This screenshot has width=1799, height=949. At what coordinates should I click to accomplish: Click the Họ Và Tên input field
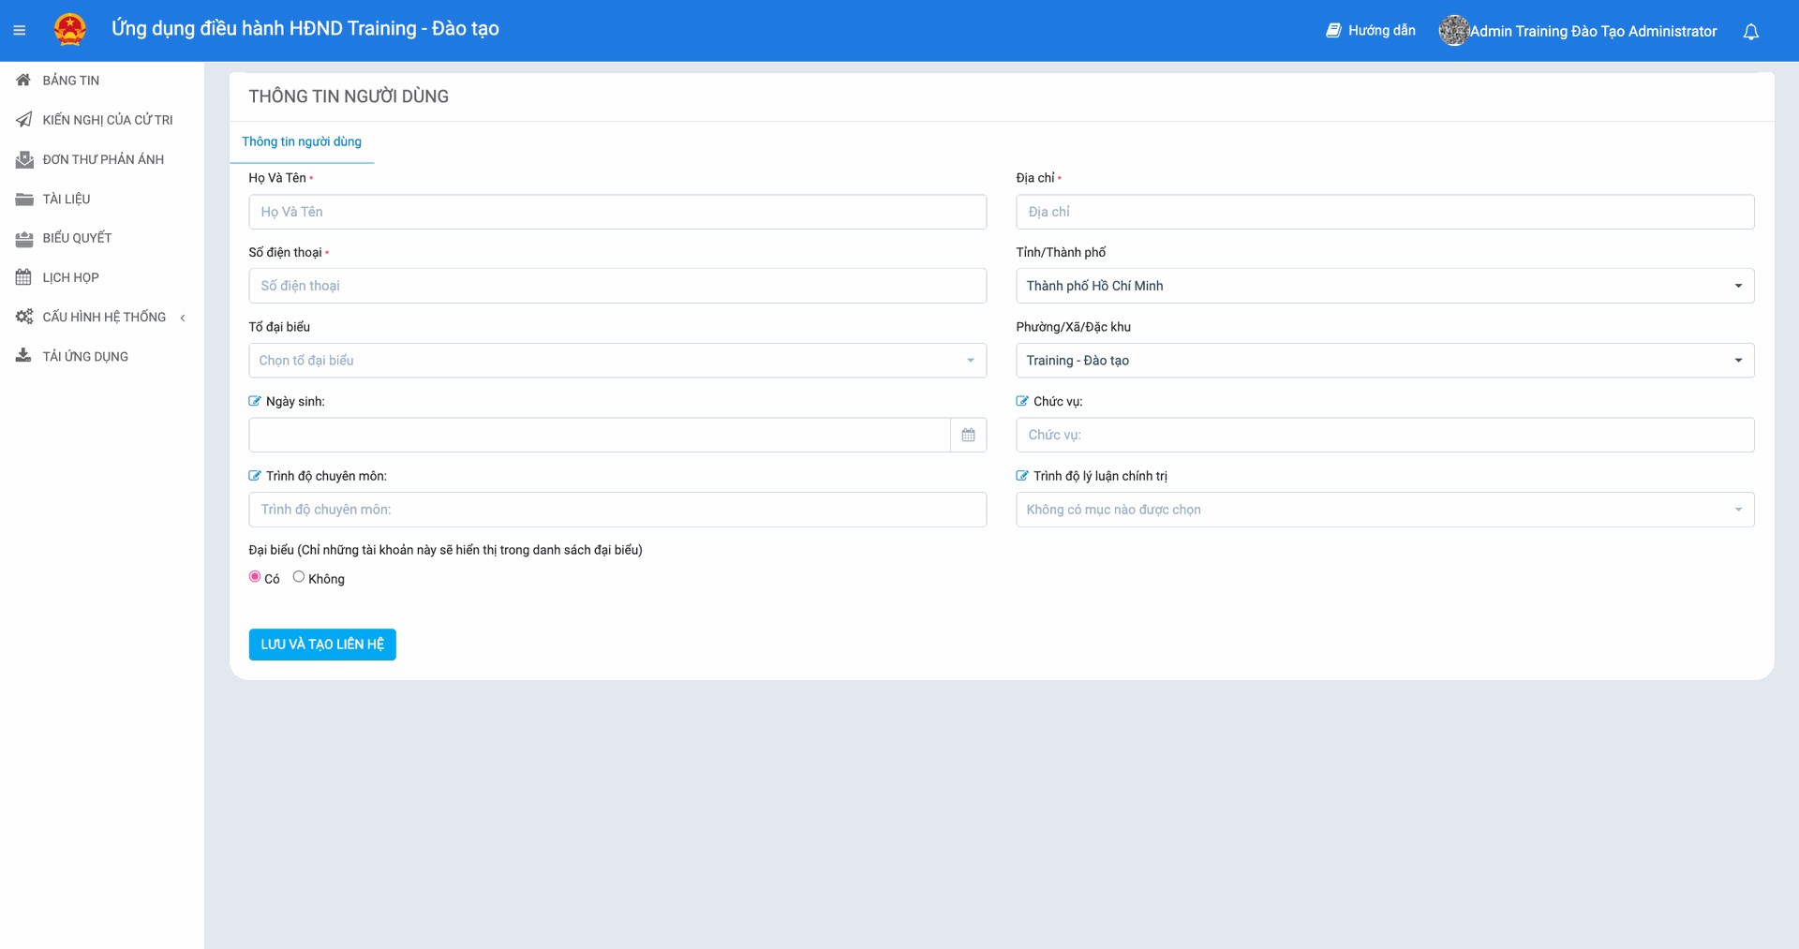click(x=617, y=212)
